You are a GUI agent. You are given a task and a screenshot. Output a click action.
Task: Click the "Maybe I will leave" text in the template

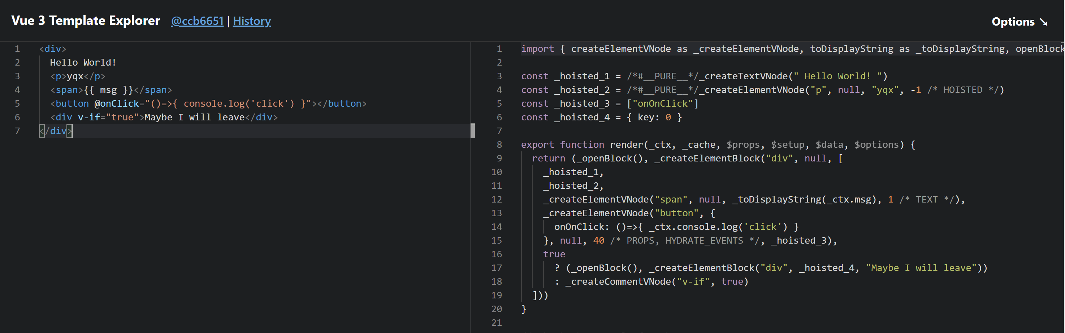pyautogui.click(x=194, y=117)
